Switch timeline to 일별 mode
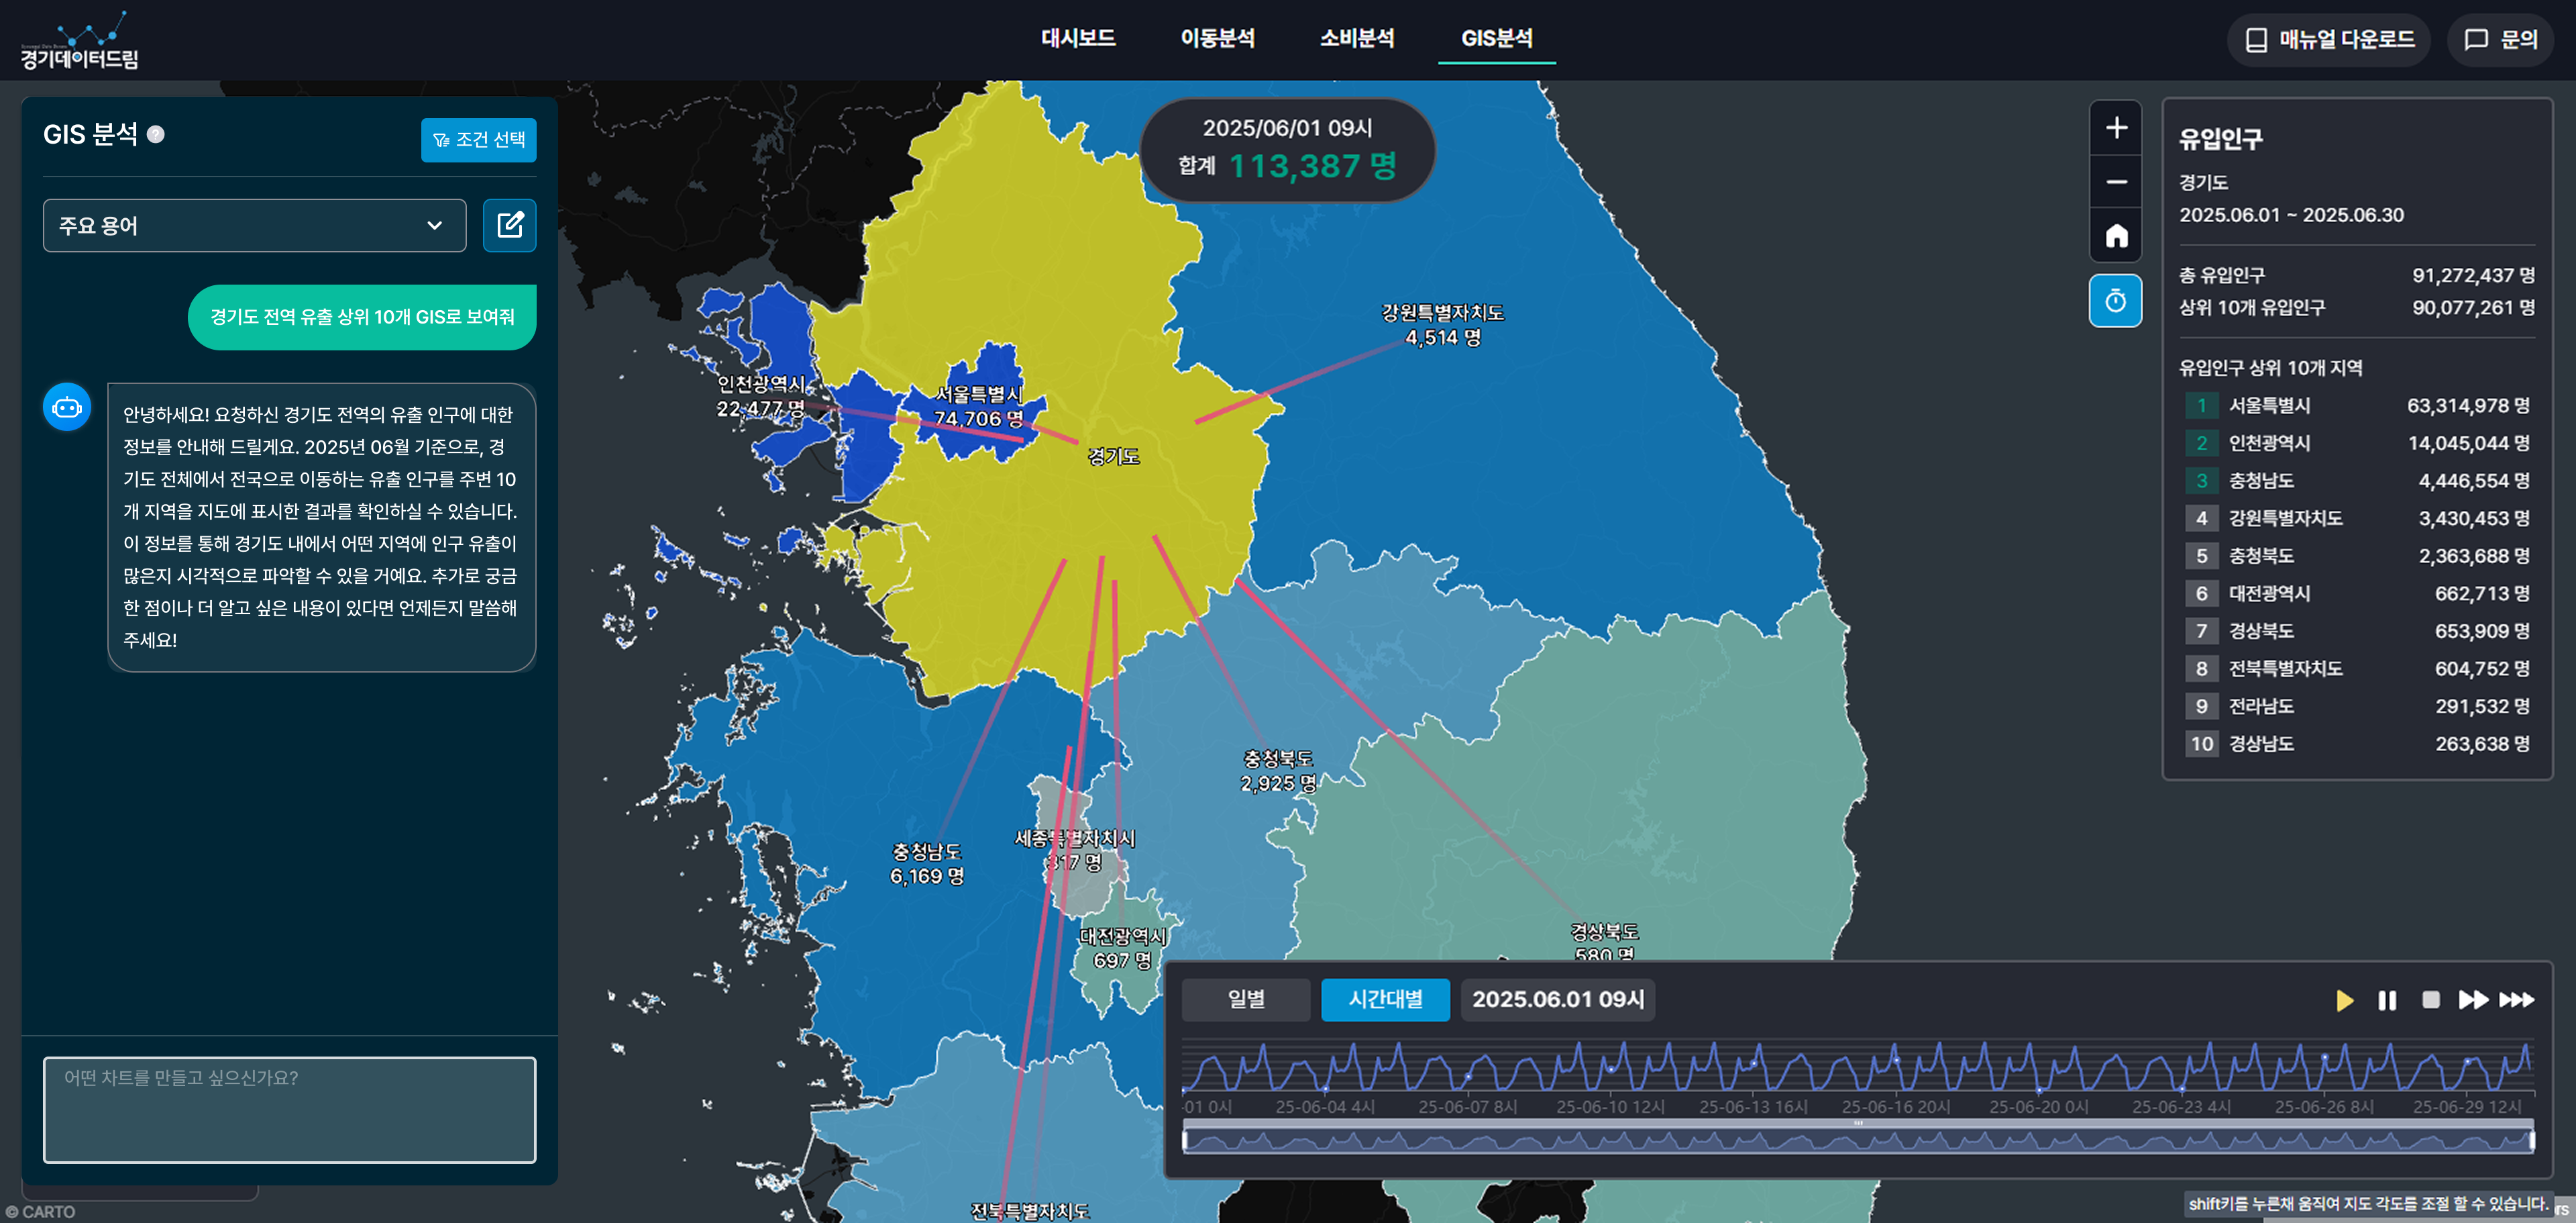 [1246, 1000]
